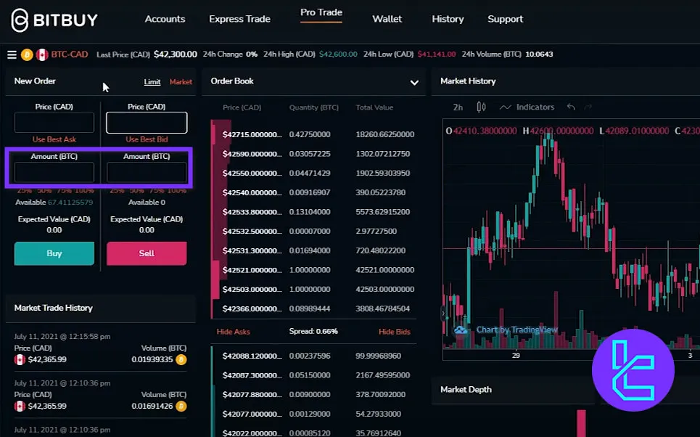Undo the last chart action

coord(571,107)
